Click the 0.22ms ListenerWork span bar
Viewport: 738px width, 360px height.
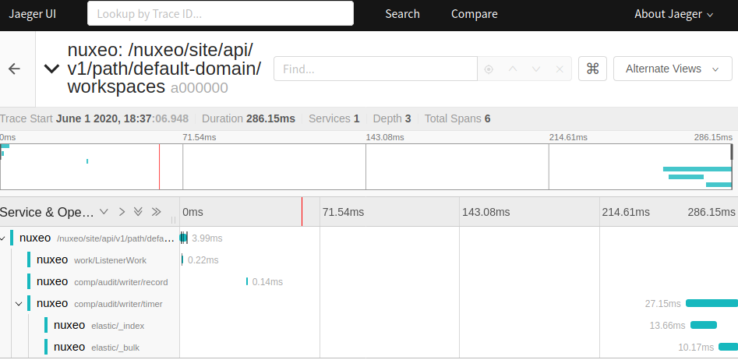pos(182,259)
